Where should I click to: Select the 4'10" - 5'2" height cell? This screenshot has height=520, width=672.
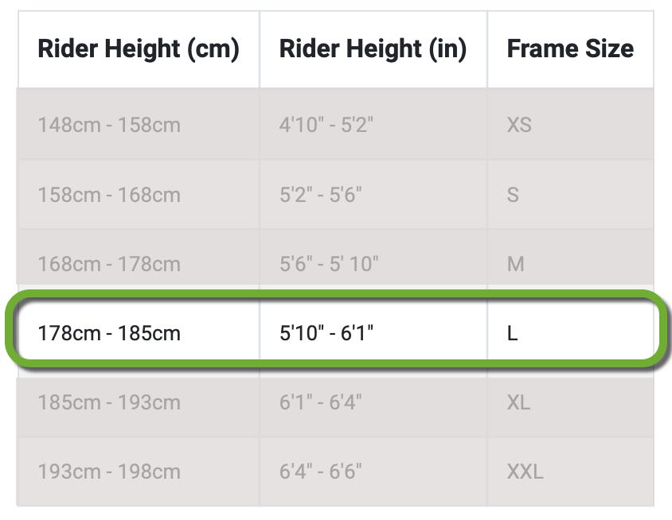[326, 125]
